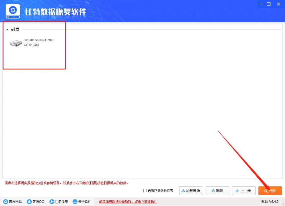Go back with the 上一步 button
The height and width of the screenshot is (206, 285).
[x=244, y=191]
